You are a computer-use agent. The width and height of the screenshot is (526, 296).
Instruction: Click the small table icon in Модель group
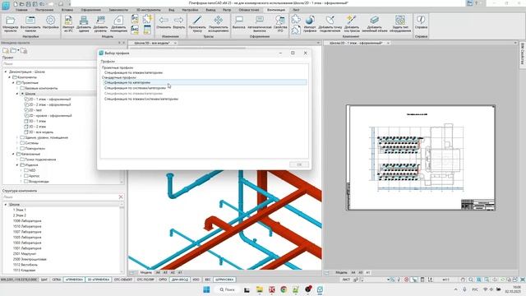coord(147,30)
